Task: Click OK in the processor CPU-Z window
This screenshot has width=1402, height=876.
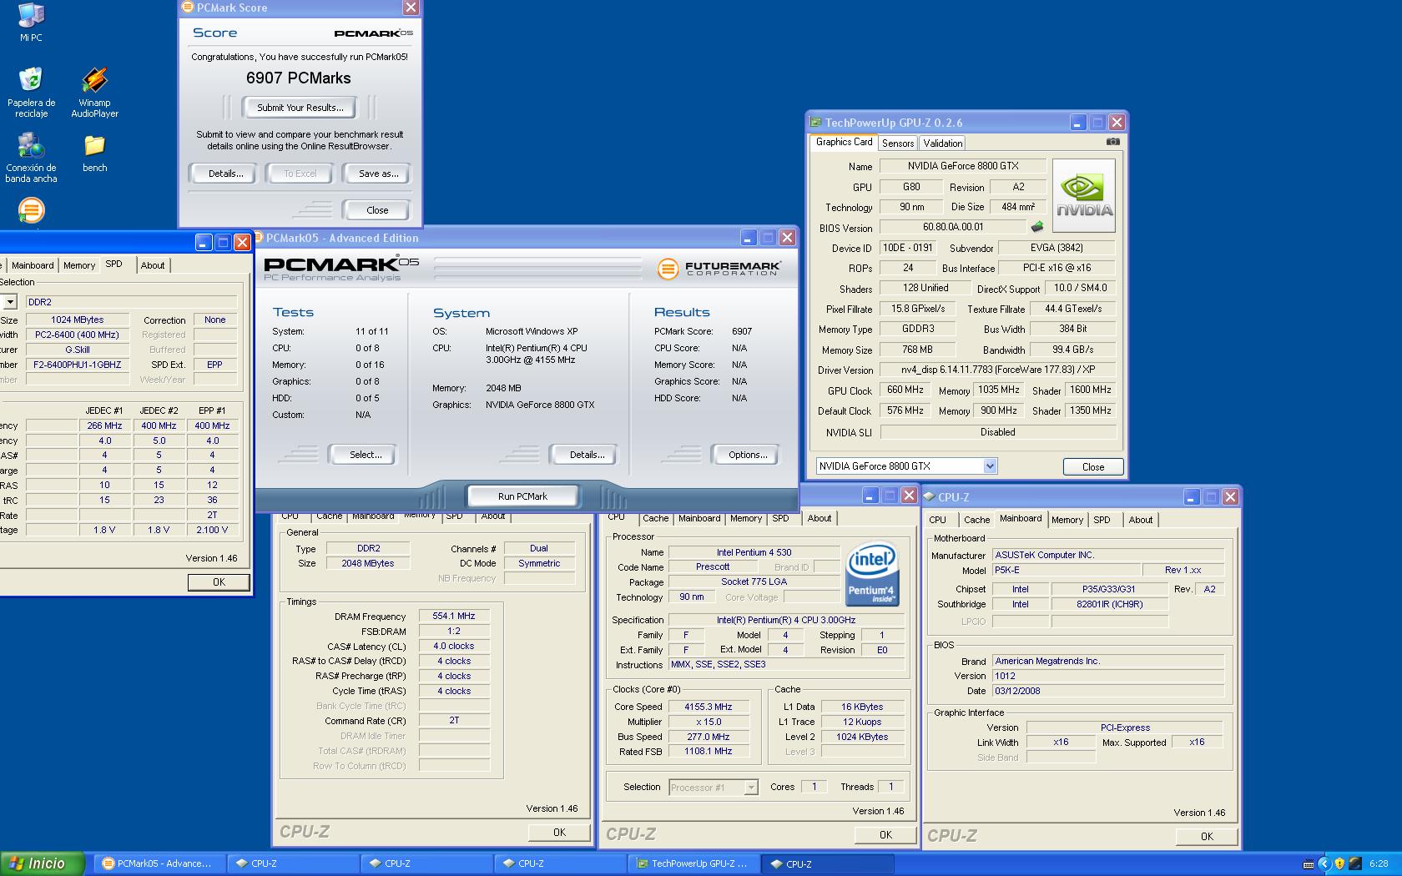Action: click(885, 834)
